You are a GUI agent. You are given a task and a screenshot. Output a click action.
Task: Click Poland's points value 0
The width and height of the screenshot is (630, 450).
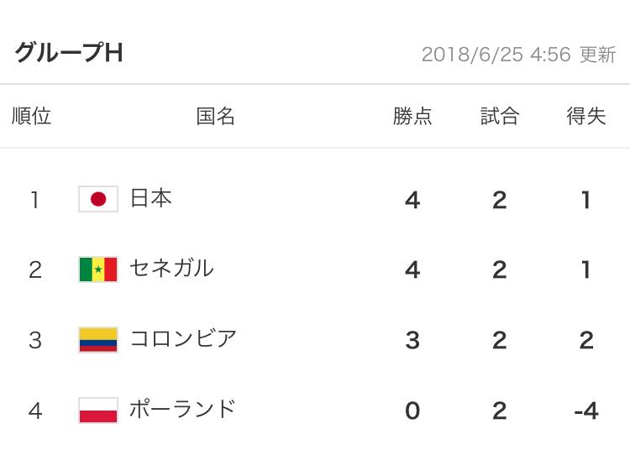click(x=412, y=411)
